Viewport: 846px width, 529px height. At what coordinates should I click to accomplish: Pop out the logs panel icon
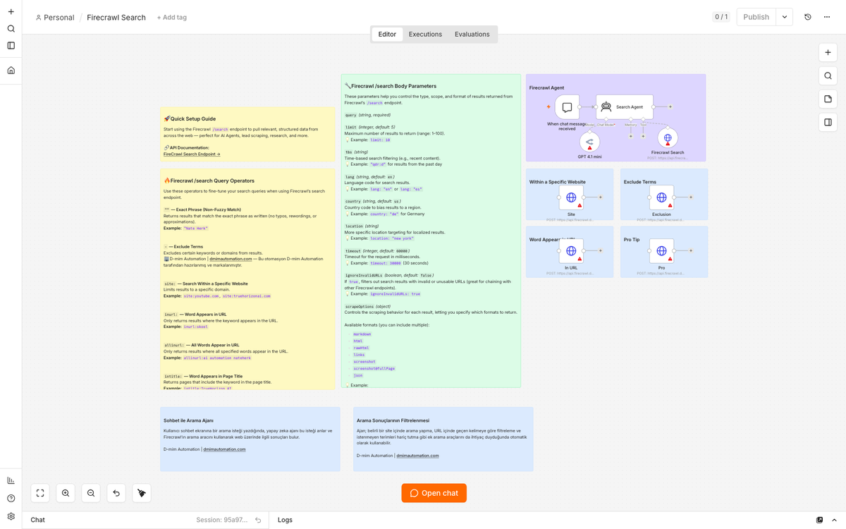coord(819,520)
